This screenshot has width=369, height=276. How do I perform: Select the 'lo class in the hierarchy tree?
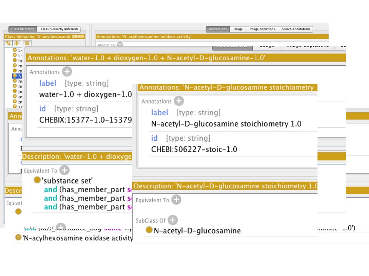[x=17, y=61]
